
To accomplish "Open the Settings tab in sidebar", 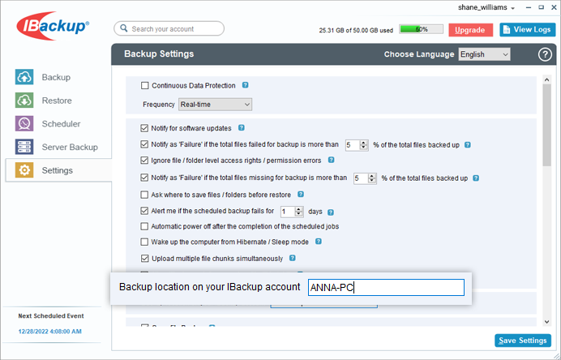I will tap(56, 170).
